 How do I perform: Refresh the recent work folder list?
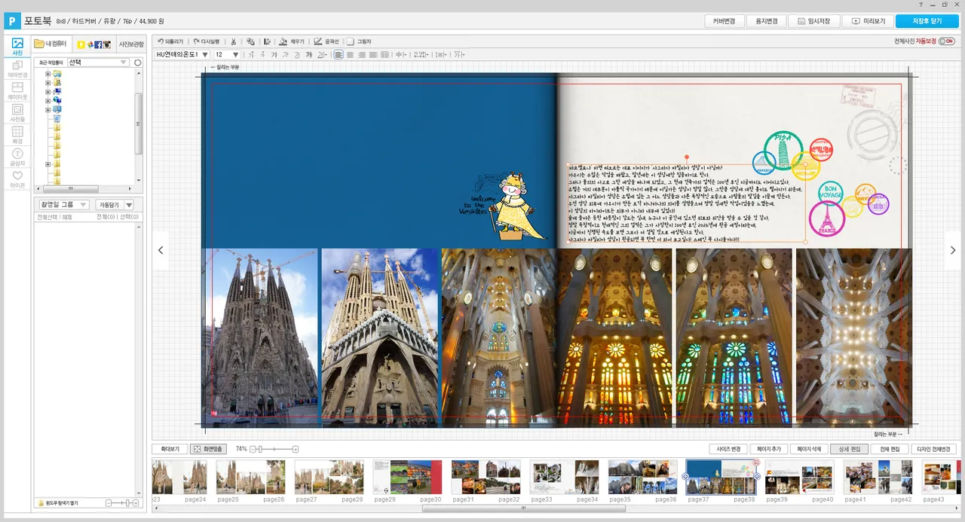coord(137,63)
